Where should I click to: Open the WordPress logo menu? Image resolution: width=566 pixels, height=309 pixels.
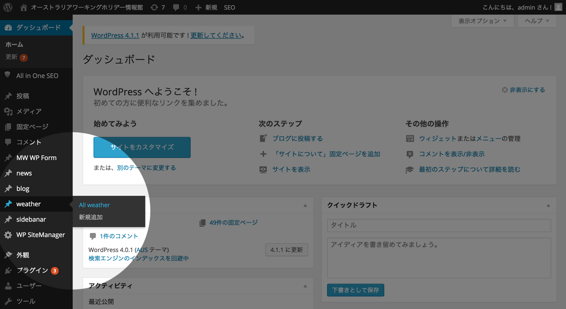(8, 8)
